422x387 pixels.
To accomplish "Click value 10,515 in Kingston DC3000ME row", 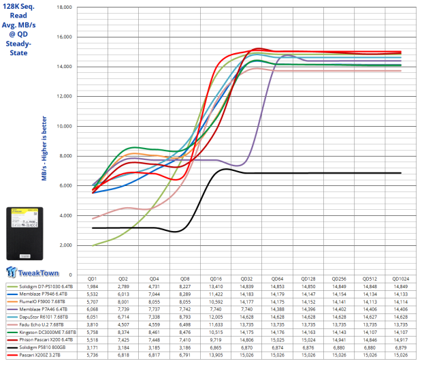I will click(216, 332).
